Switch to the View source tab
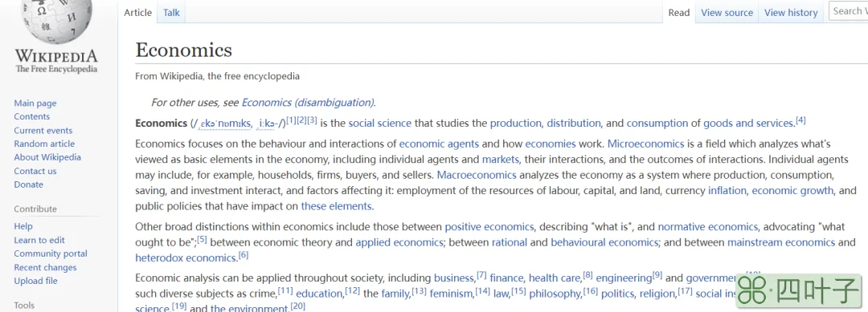The image size is (868, 312). point(727,13)
